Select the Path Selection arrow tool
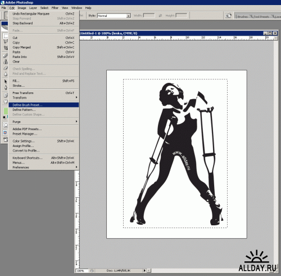This screenshot has height=276, width=281. tap(6, 81)
